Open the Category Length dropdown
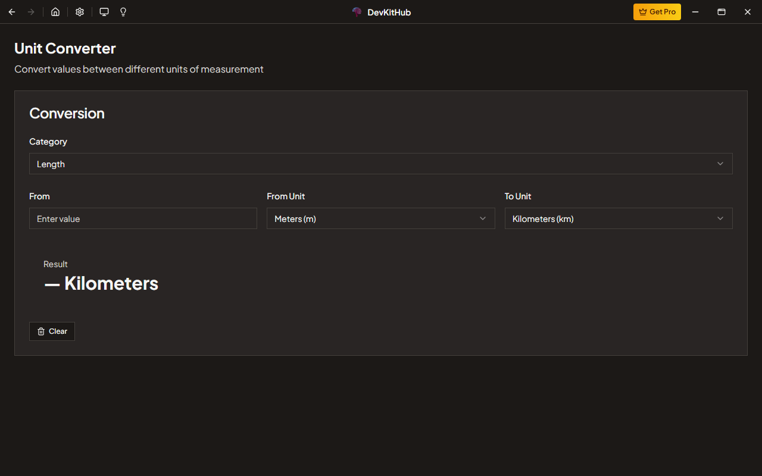The height and width of the screenshot is (476, 762). [x=381, y=164]
